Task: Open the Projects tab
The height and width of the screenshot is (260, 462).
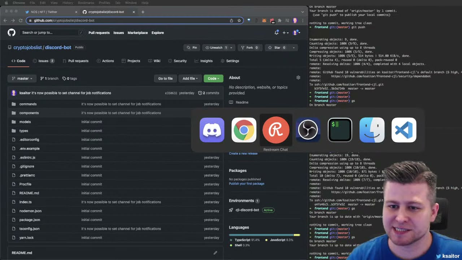Action: click(131, 61)
